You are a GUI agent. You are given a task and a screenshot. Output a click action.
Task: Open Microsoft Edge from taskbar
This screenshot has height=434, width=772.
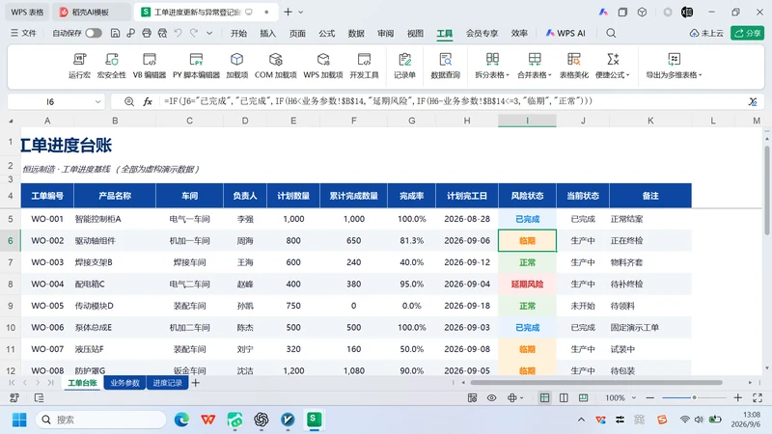(181, 420)
